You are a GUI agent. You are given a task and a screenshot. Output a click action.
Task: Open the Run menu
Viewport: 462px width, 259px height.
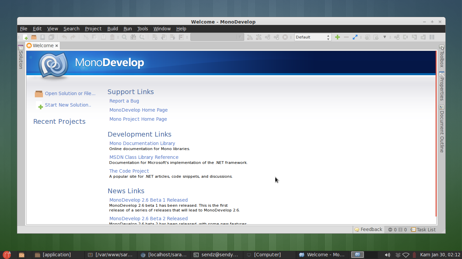(128, 29)
